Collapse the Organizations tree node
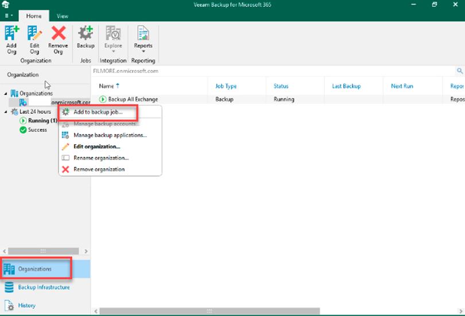Viewport: 465px width, 316px height. pyautogui.click(x=6, y=93)
